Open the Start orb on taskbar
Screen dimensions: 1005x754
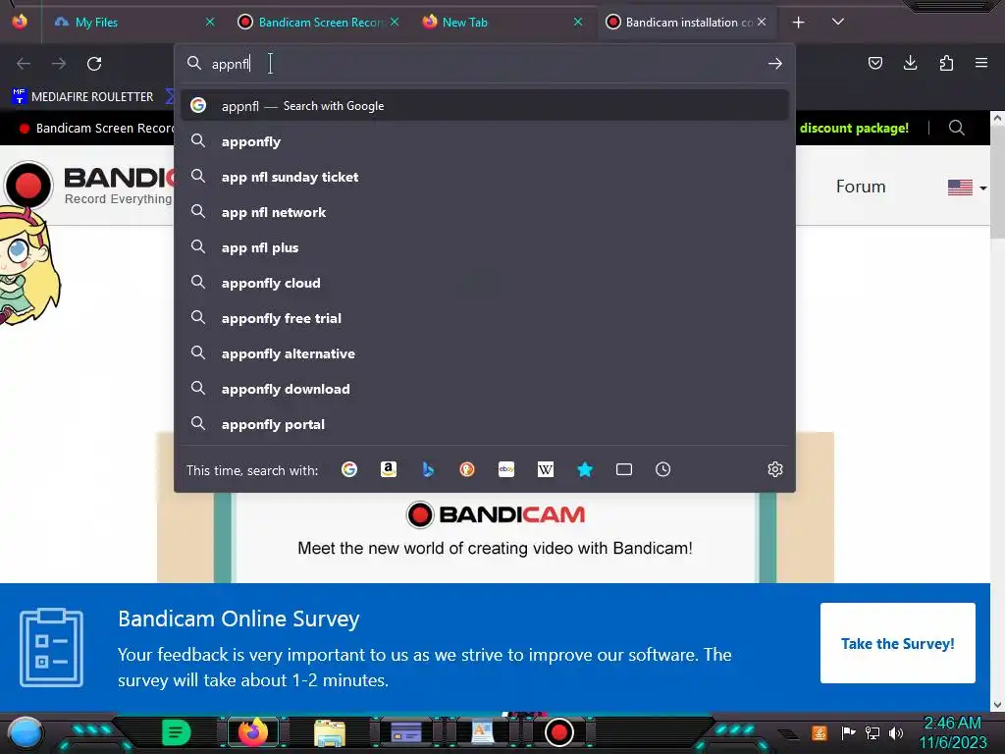click(25, 732)
